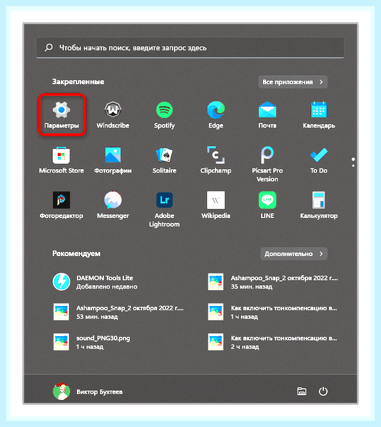The width and height of the screenshot is (381, 427).
Task: Open 'Как включить тонкомпенсацию' file 2 ч назад
Action: 273,342
